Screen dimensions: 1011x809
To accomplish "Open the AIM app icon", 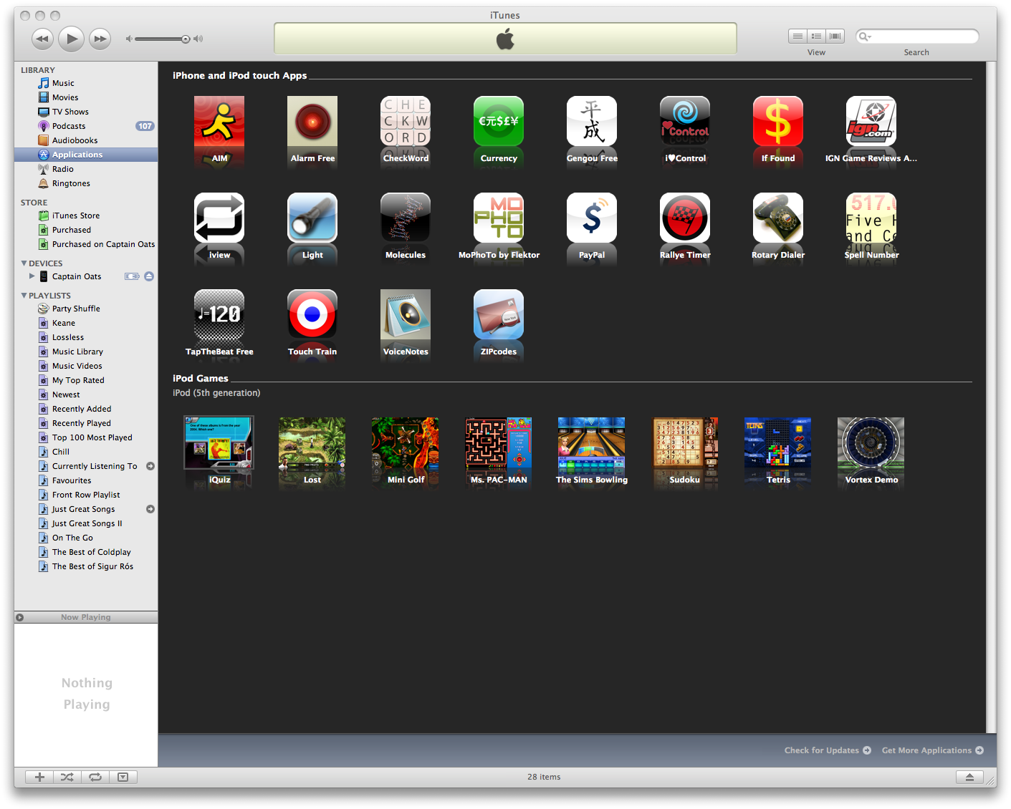I will [219, 121].
